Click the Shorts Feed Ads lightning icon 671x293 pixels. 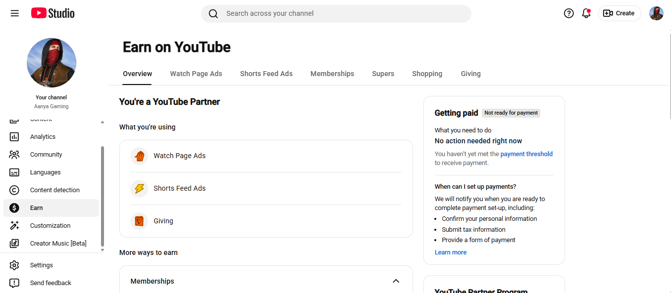point(139,189)
